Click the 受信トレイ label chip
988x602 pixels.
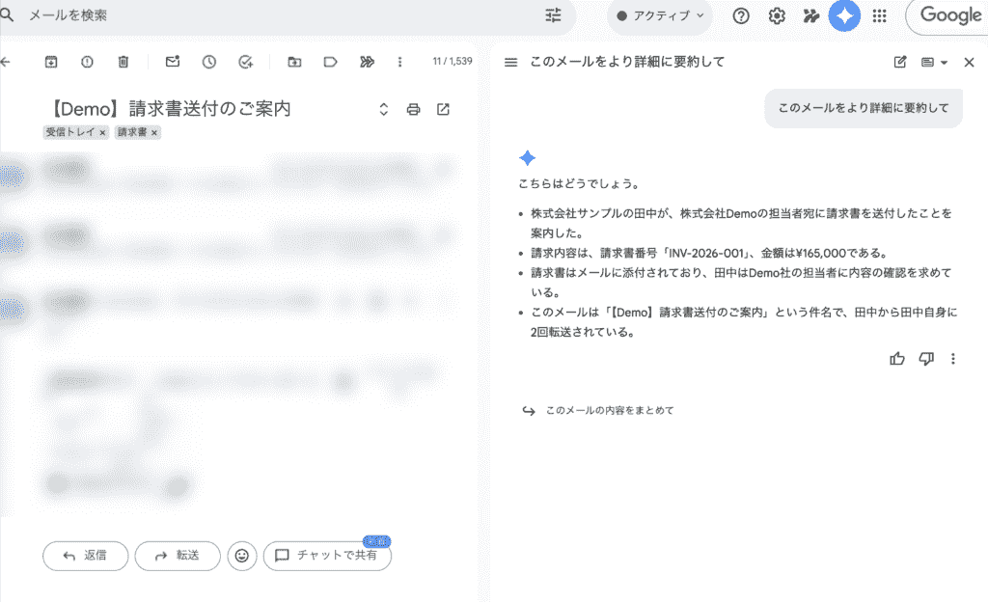click(x=69, y=132)
